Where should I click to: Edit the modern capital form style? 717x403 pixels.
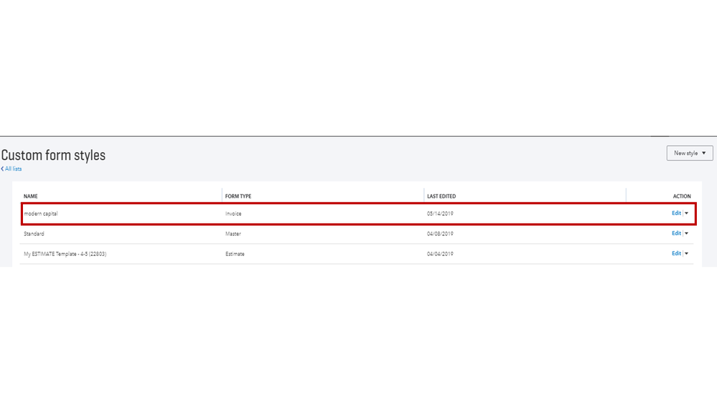(x=676, y=213)
